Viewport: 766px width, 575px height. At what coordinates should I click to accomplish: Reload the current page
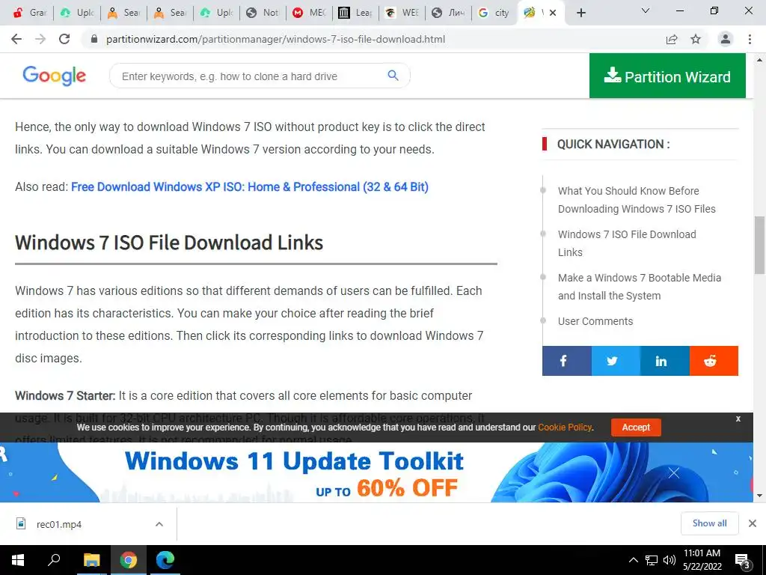[64, 39]
